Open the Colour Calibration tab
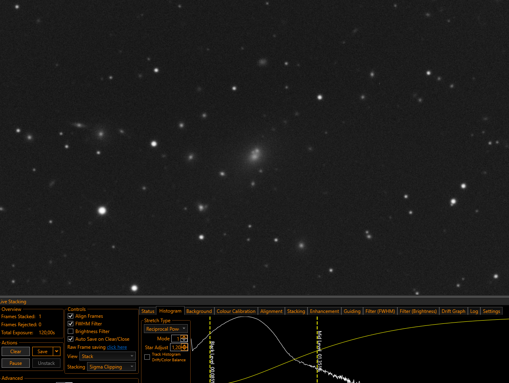Viewport: 509px width, 383px height. [x=236, y=311]
